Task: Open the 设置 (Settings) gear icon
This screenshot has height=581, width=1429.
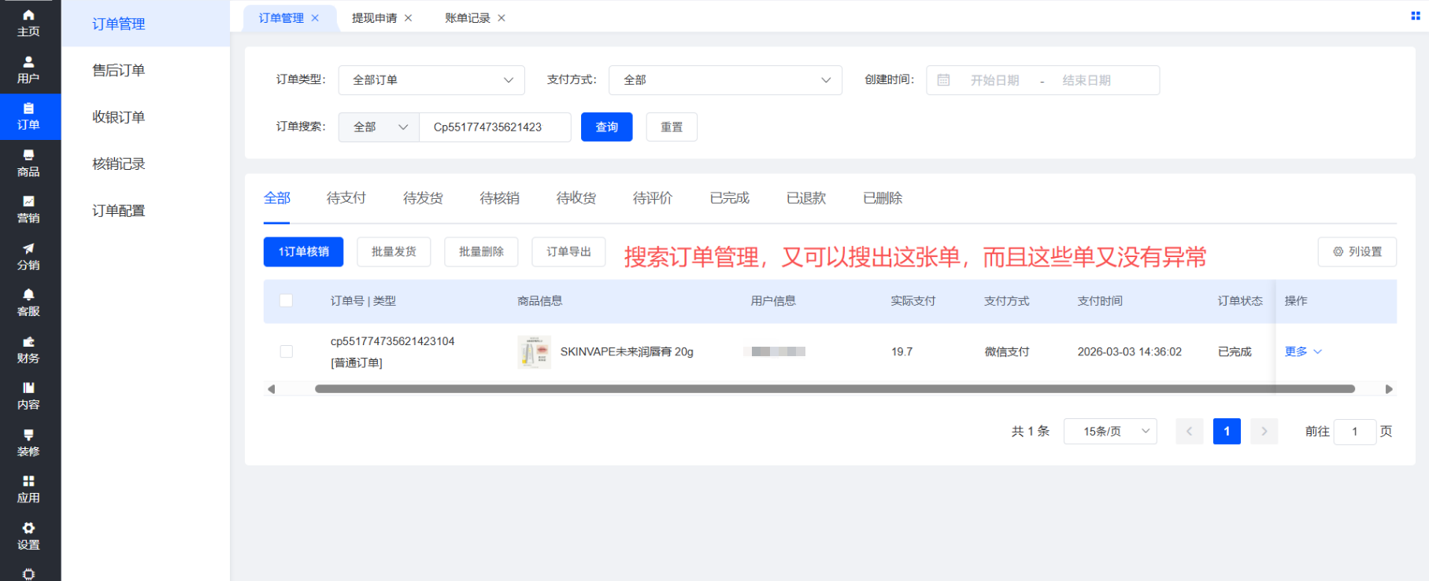Action: (28, 536)
